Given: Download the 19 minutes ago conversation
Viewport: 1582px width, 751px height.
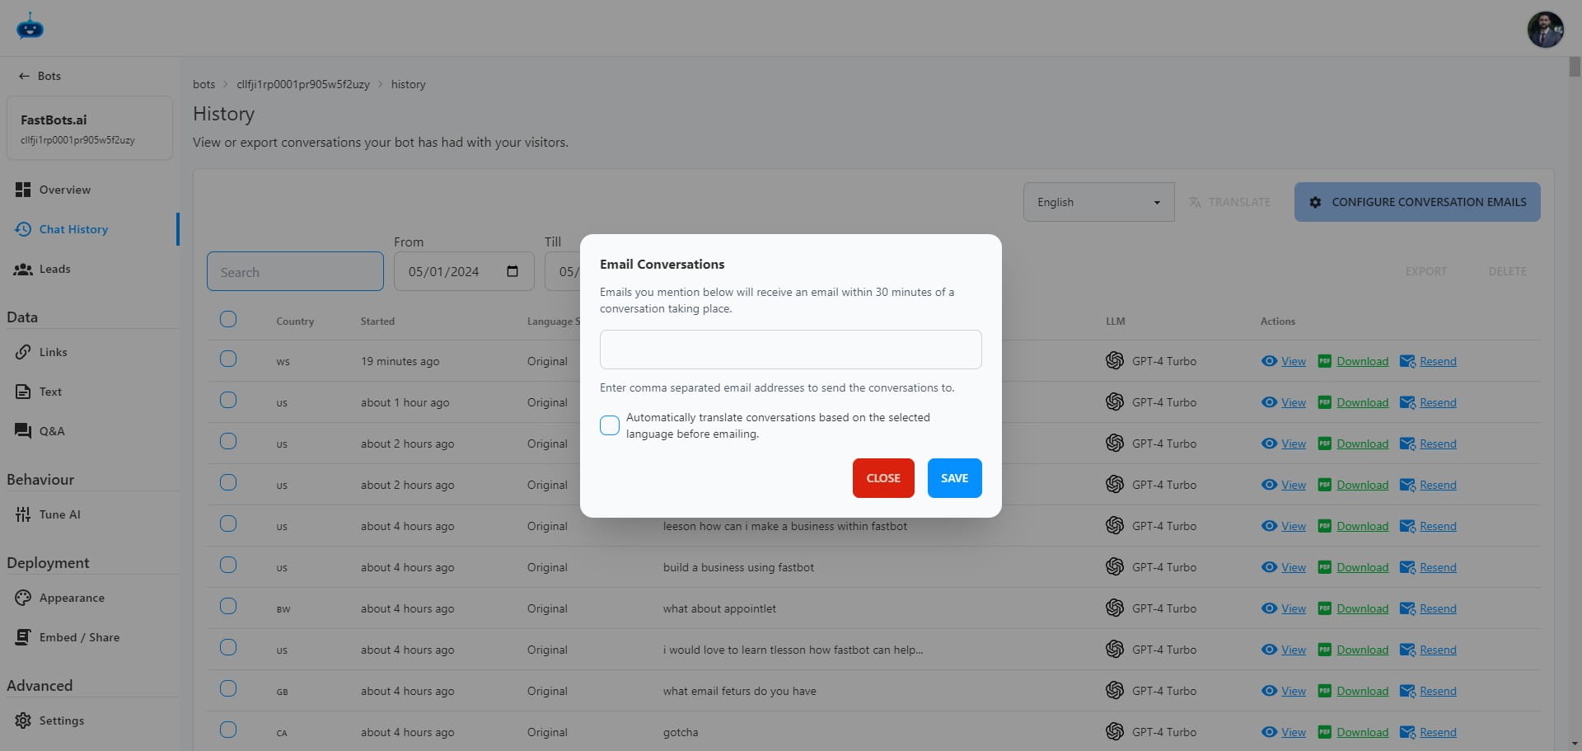Looking at the screenshot, I should pos(1362,361).
